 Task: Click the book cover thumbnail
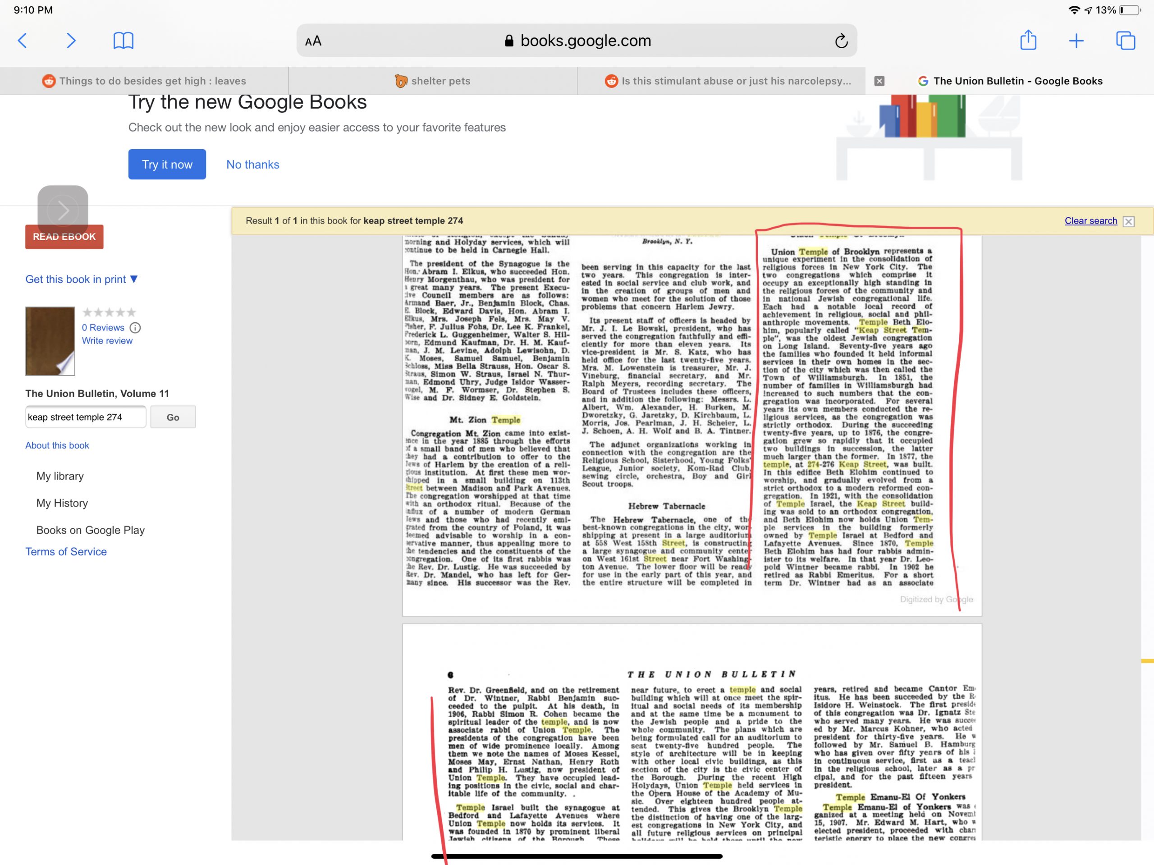click(x=50, y=341)
